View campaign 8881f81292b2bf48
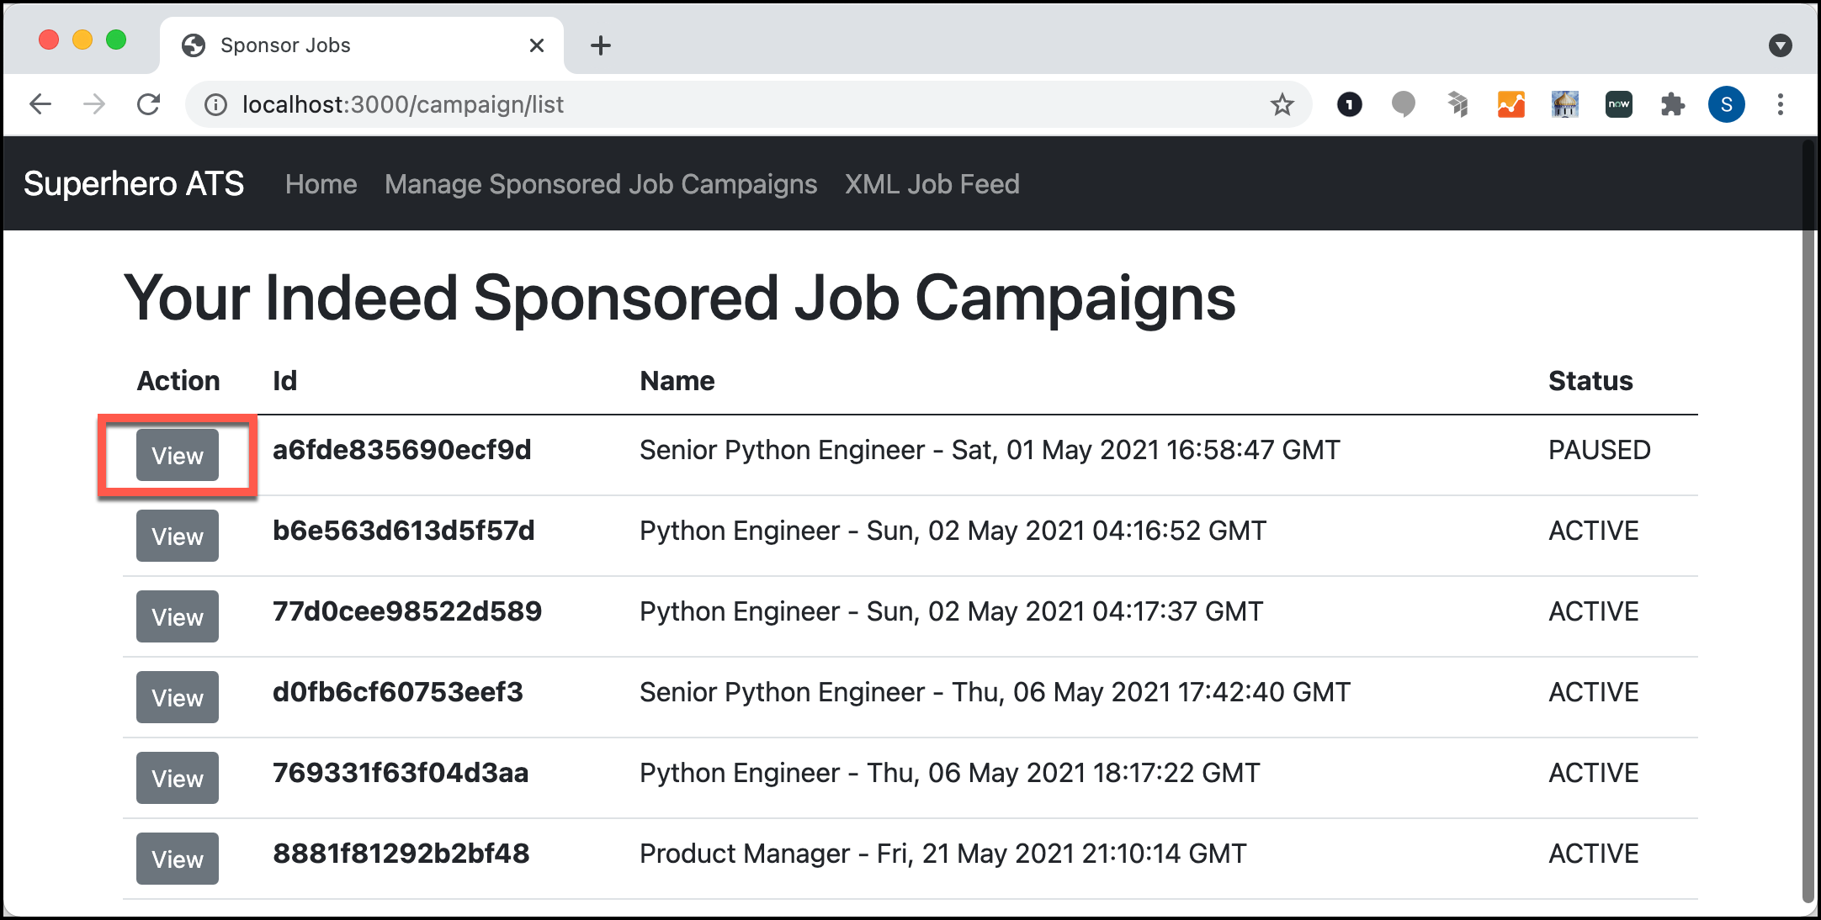This screenshot has width=1821, height=920. click(178, 859)
